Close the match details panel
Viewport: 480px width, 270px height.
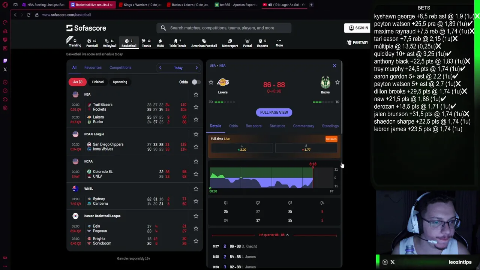pyautogui.click(x=334, y=66)
